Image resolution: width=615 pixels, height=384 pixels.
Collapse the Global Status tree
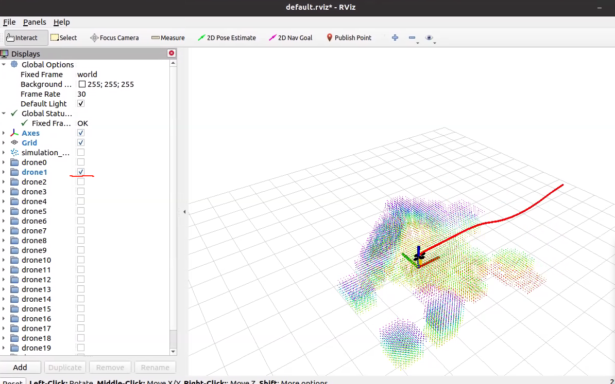(4, 113)
